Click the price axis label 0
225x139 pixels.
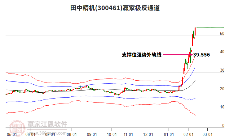pos(223,125)
